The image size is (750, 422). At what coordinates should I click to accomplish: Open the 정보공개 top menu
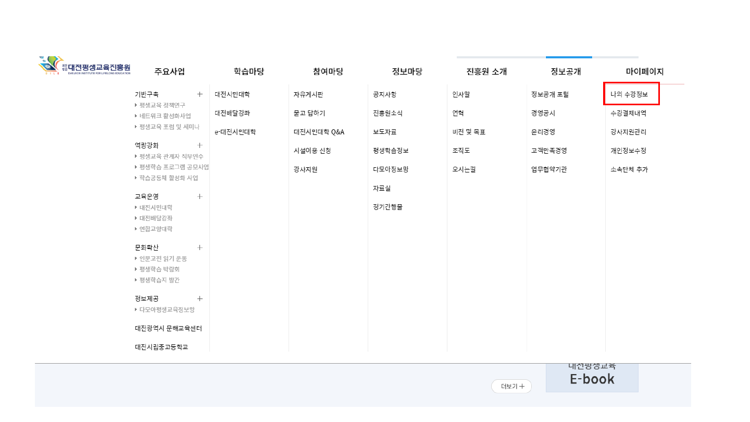(x=566, y=72)
